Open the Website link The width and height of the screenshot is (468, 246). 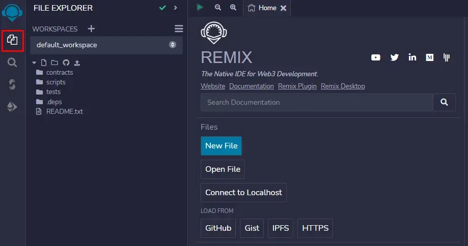(213, 86)
